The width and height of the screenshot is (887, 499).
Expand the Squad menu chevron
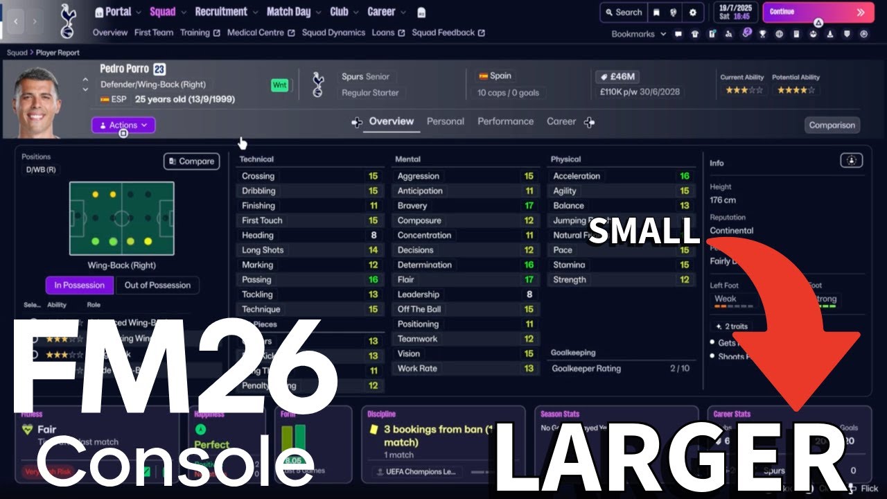coord(182,12)
